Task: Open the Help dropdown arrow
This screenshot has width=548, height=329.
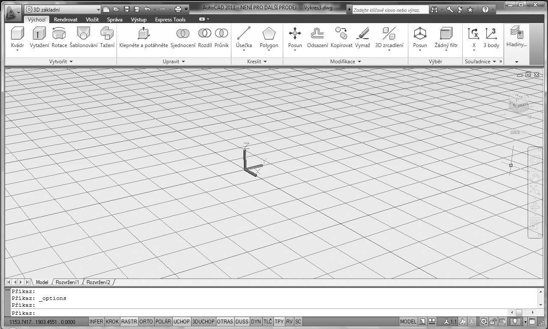Action: click(493, 9)
